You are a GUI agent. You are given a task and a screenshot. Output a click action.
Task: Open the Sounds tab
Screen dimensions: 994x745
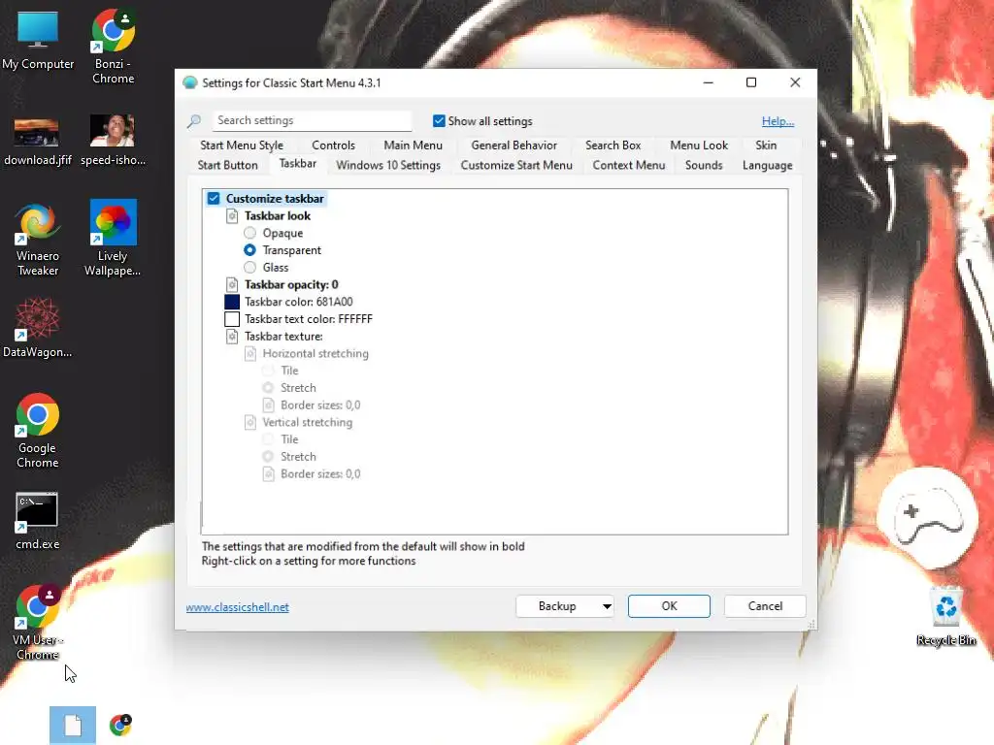click(x=704, y=165)
